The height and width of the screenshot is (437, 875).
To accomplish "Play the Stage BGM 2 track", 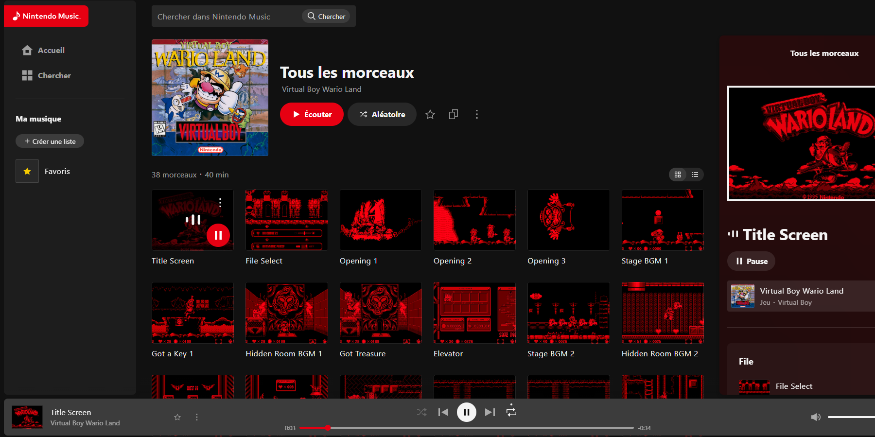I will click(x=569, y=313).
